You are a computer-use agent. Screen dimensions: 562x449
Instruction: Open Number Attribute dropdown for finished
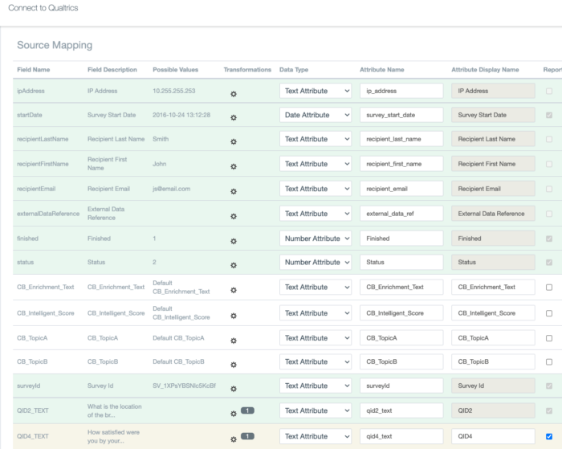tap(316, 239)
